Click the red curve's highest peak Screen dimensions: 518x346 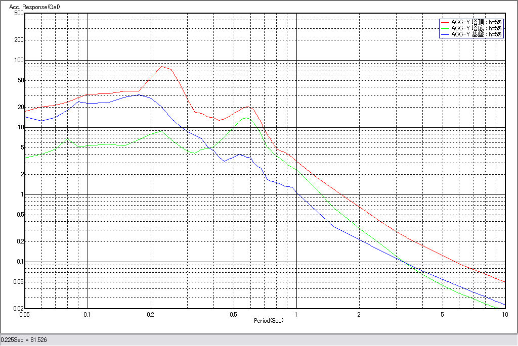pyautogui.click(x=162, y=66)
